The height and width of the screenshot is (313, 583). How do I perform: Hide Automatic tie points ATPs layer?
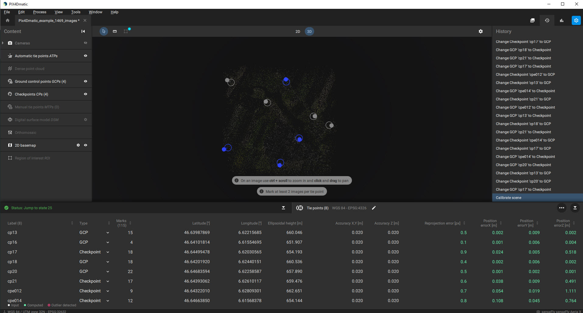pos(86,56)
